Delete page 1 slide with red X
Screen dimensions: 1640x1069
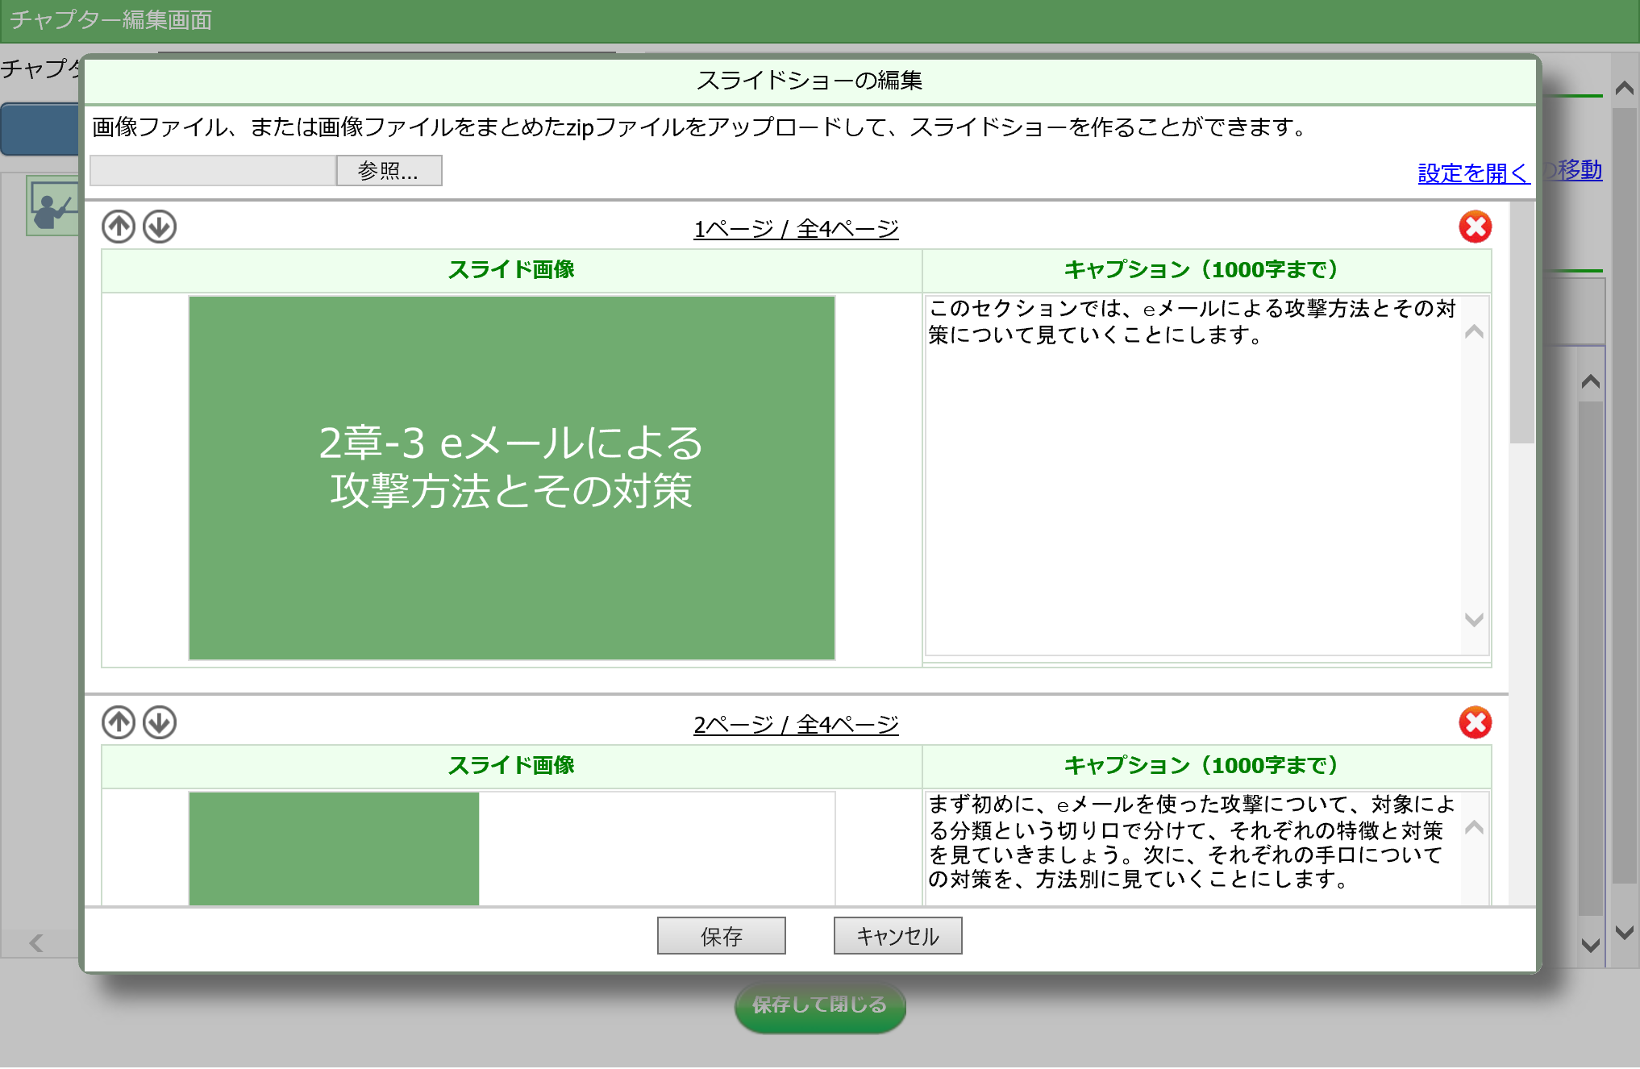pos(1475,227)
